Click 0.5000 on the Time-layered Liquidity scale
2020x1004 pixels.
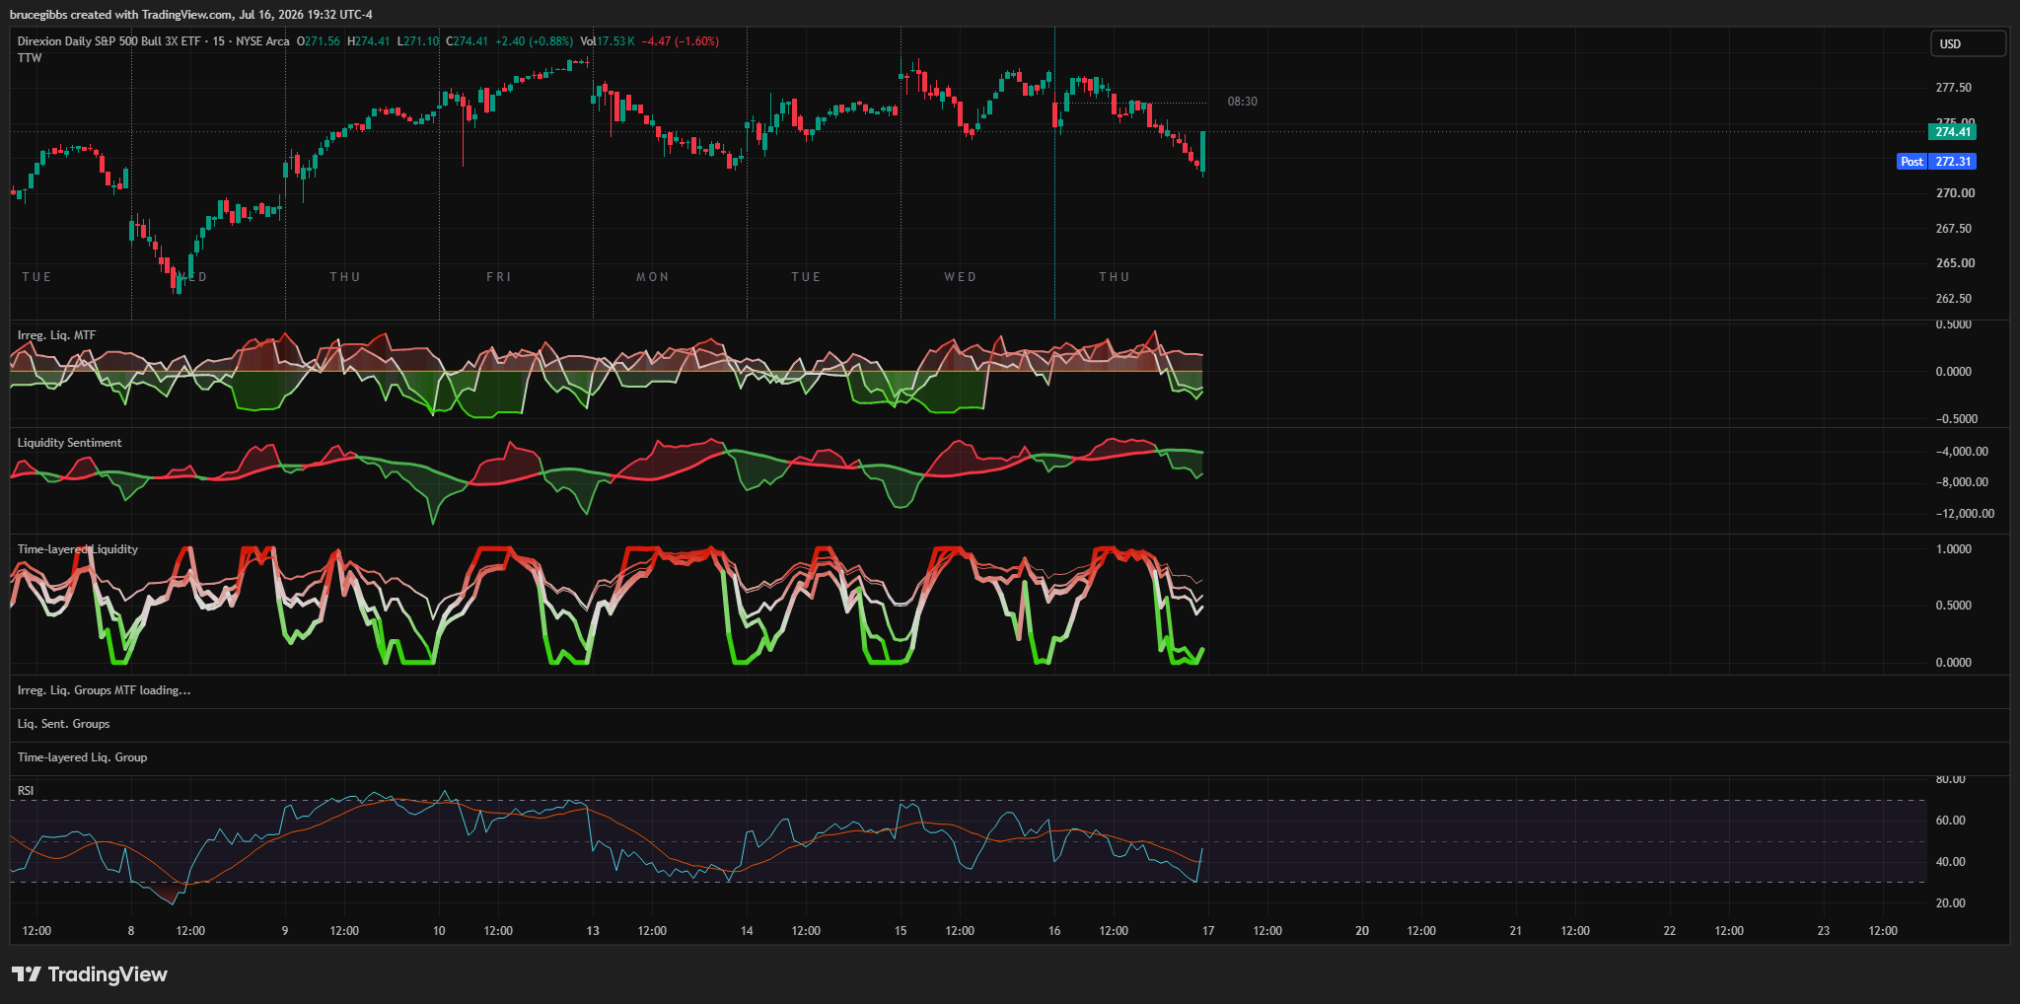(1954, 606)
